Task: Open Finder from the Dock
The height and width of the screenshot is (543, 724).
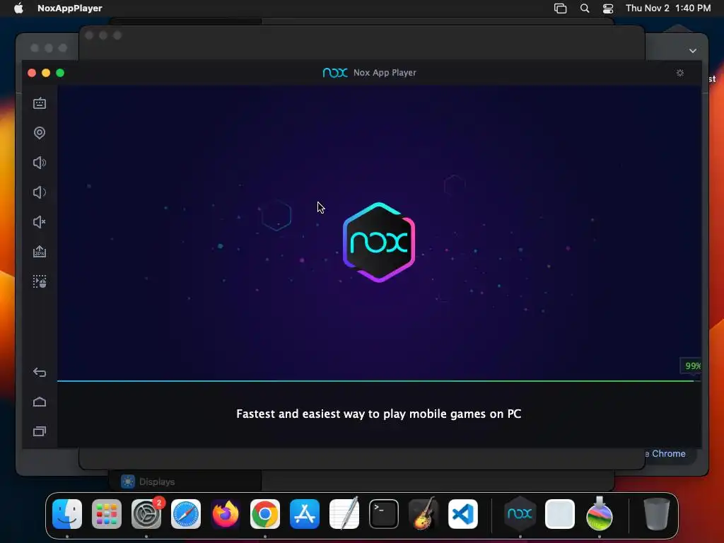Action: coord(67,513)
